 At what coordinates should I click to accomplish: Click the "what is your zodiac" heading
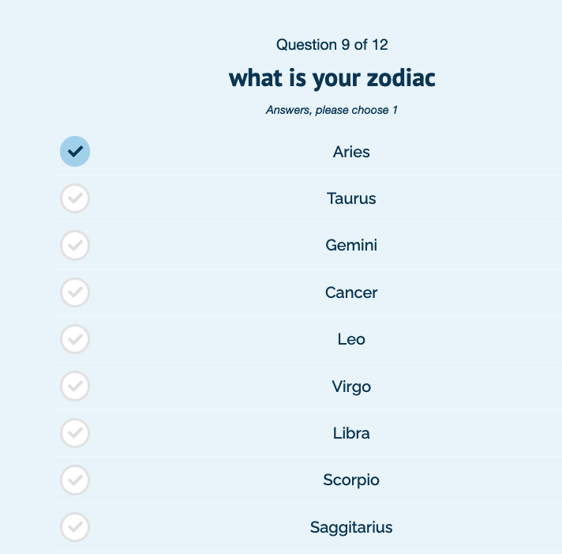tap(332, 78)
